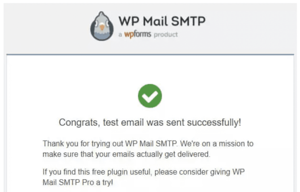Click the pigeon mascot logo
The height and width of the screenshot is (192, 300).
[102, 26]
